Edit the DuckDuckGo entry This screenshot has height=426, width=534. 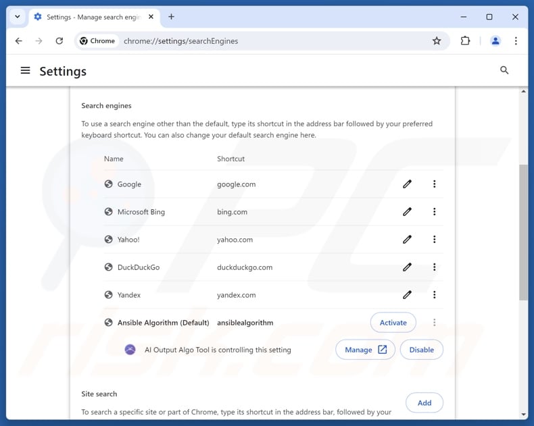point(407,267)
